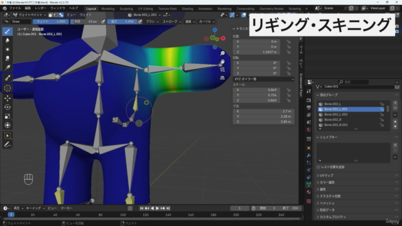Open Render properties tab icon
402x226 pixels.
[308, 100]
